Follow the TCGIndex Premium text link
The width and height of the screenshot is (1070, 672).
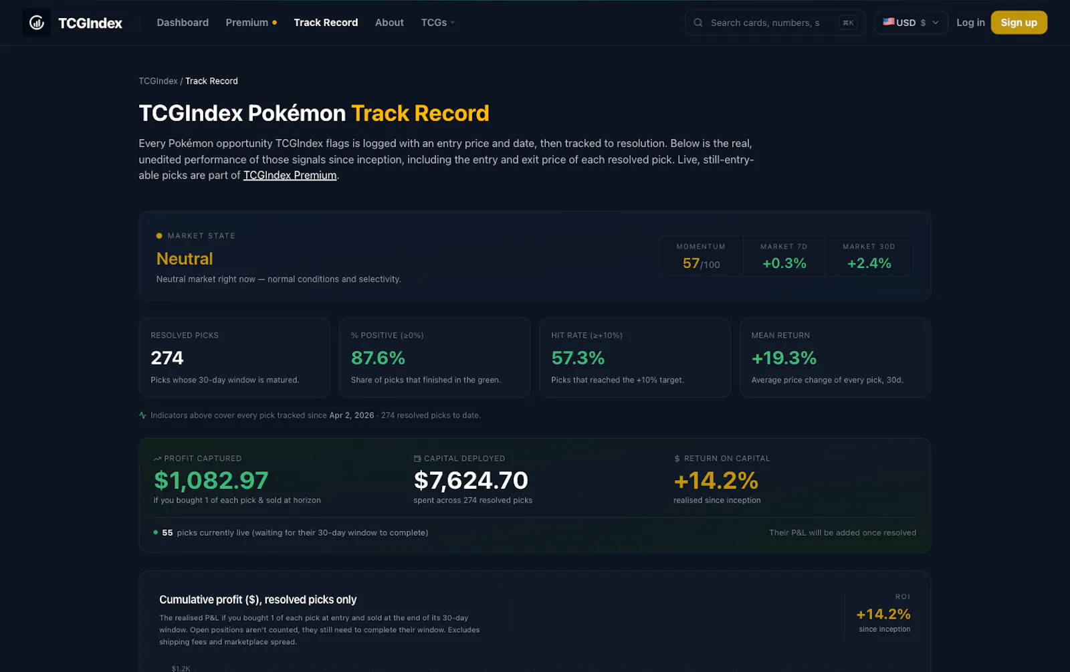click(290, 175)
